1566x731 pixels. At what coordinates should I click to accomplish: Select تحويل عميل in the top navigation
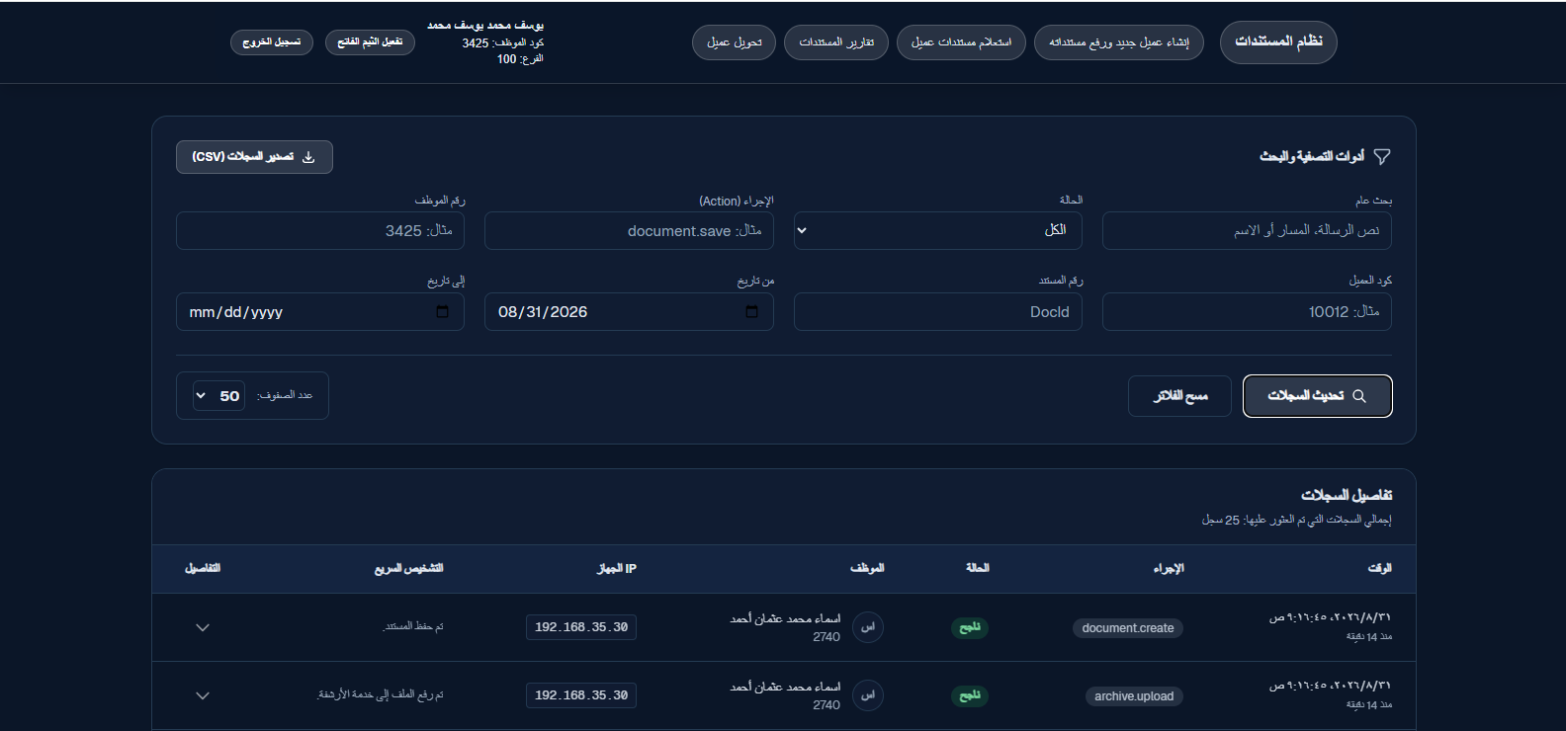pos(735,42)
